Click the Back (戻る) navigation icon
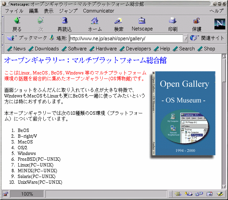 tap(17, 20)
